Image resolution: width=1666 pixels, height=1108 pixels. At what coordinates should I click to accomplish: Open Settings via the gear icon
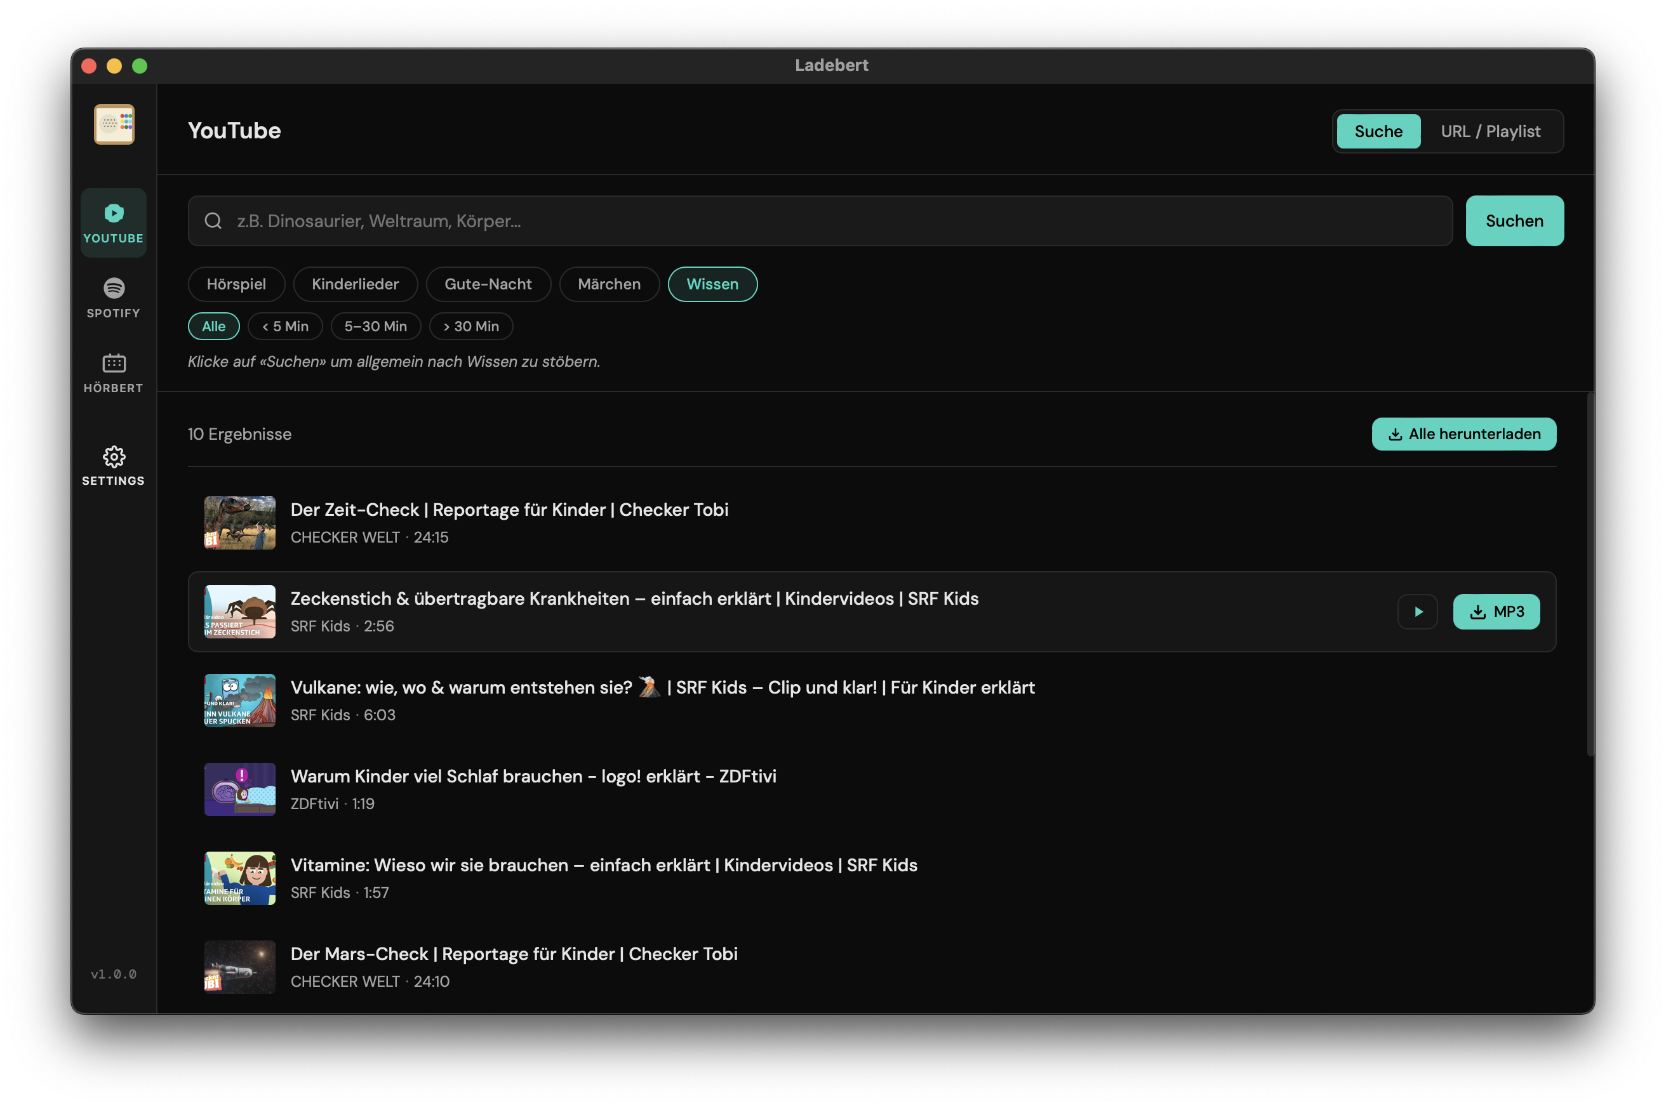[x=113, y=466]
